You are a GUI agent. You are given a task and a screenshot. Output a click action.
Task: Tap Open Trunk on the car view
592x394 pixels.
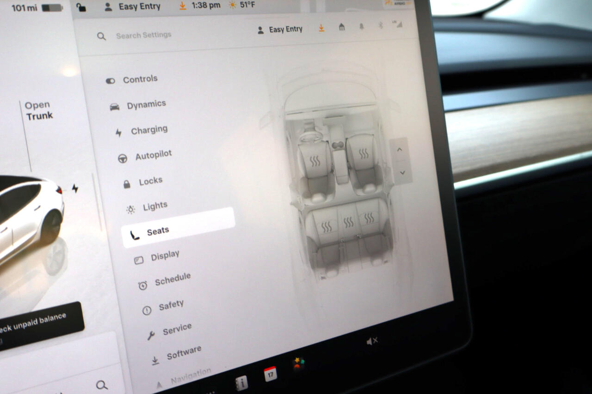tap(38, 110)
